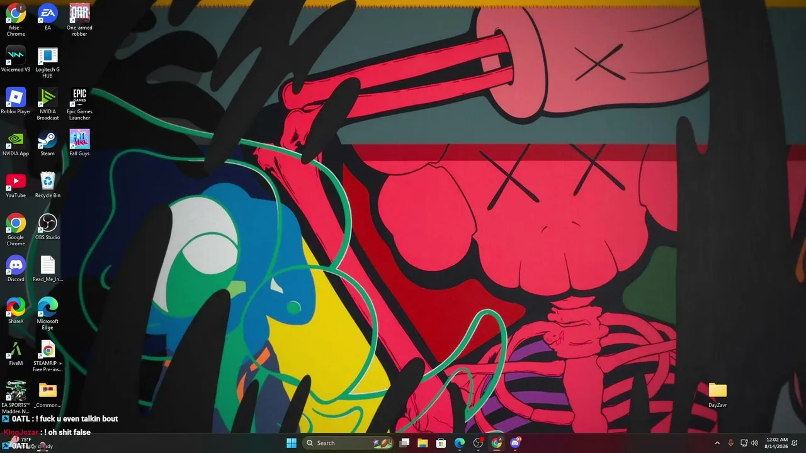Open the YouTube desktop shortcut
The image size is (806, 453).
tap(16, 185)
